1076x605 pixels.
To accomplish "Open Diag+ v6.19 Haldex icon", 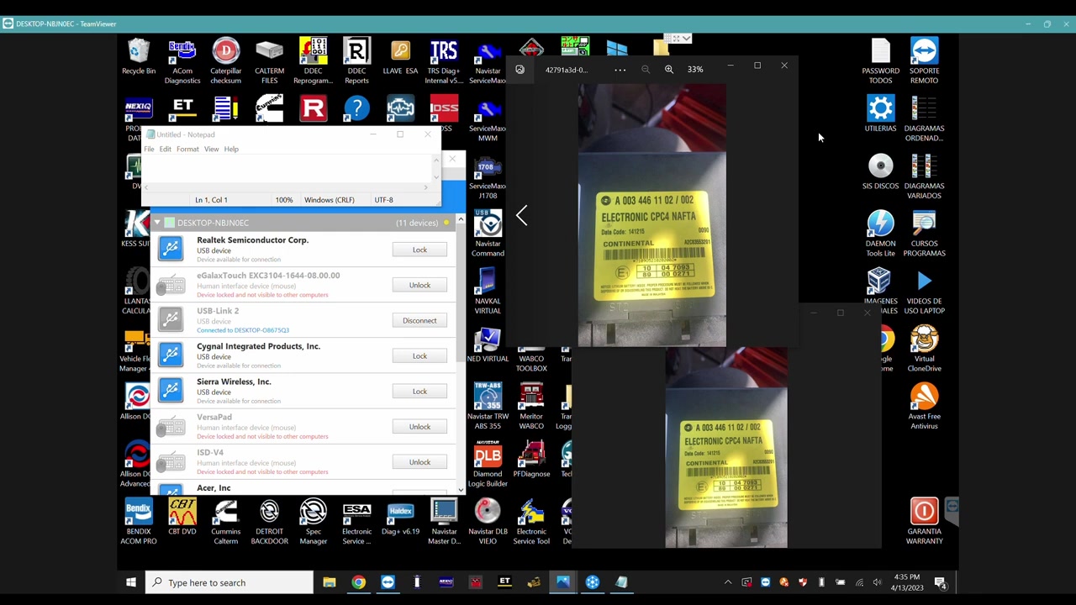I will (x=400, y=518).
